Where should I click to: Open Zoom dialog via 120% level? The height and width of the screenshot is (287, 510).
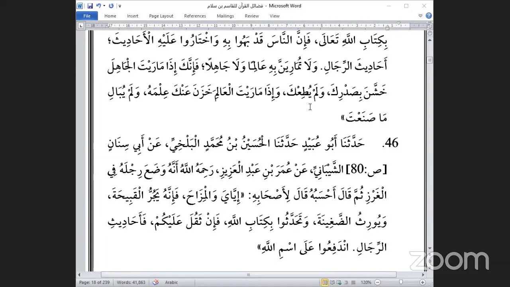366,282
